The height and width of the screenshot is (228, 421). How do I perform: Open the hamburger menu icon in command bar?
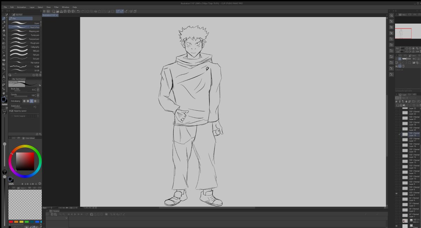pos(44,11)
